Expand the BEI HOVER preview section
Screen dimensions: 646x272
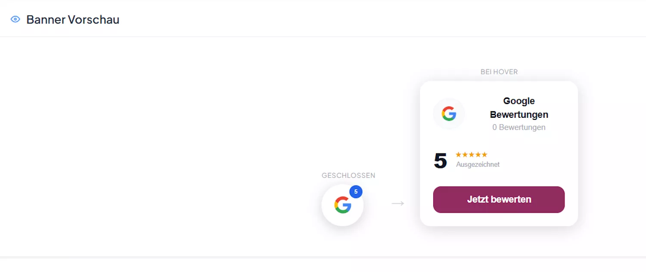click(499, 72)
